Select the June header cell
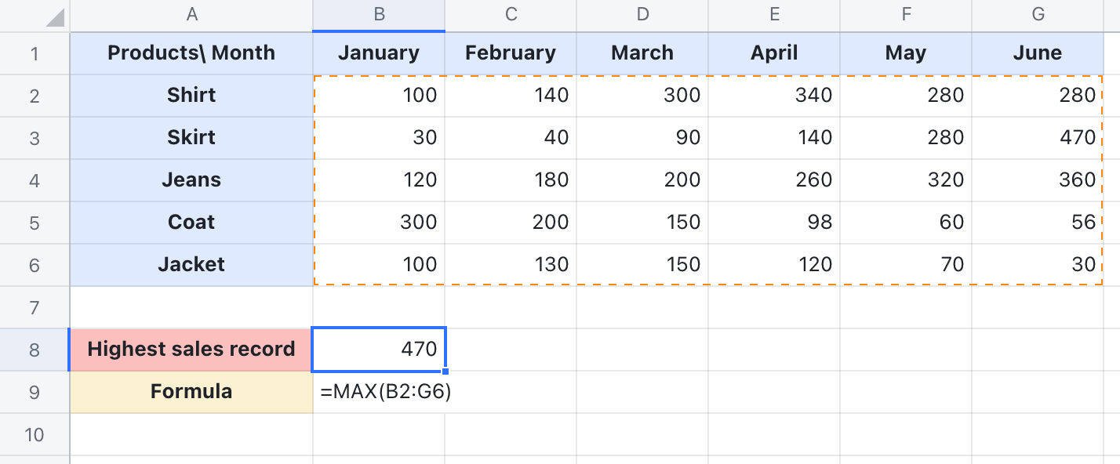The width and height of the screenshot is (1120, 464). pyautogui.click(x=1038, y=53)
